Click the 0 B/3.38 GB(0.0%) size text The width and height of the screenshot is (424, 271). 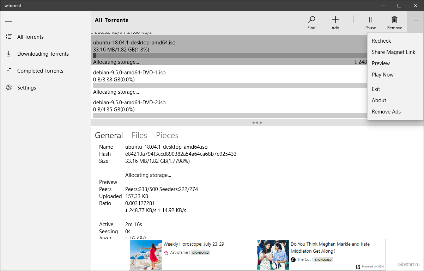tap(114, 80)
